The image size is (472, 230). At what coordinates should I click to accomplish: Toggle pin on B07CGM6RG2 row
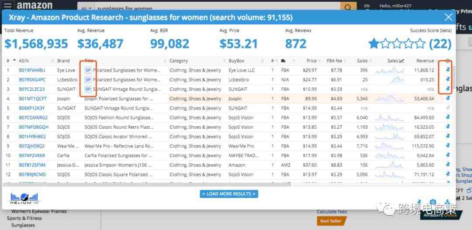[448, 117]
